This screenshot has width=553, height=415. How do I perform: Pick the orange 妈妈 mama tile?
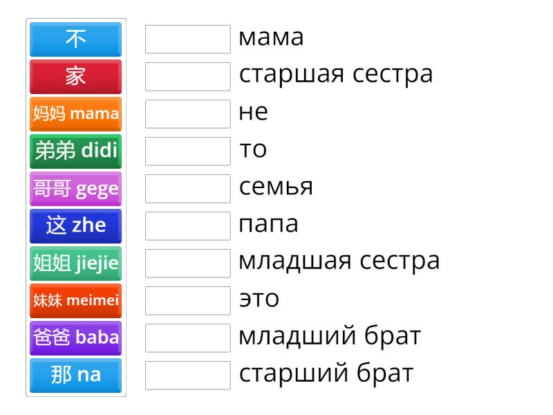76,114
